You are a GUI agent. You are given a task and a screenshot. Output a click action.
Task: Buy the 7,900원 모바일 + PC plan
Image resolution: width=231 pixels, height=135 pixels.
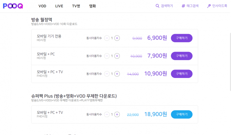pos(182,56)
